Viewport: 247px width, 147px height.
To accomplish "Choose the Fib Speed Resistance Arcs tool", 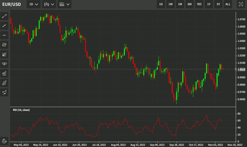I will 4,64.
